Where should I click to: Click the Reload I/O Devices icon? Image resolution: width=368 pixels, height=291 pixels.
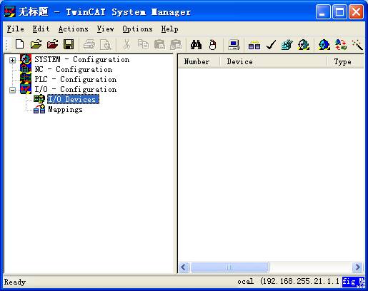point(341,44)
